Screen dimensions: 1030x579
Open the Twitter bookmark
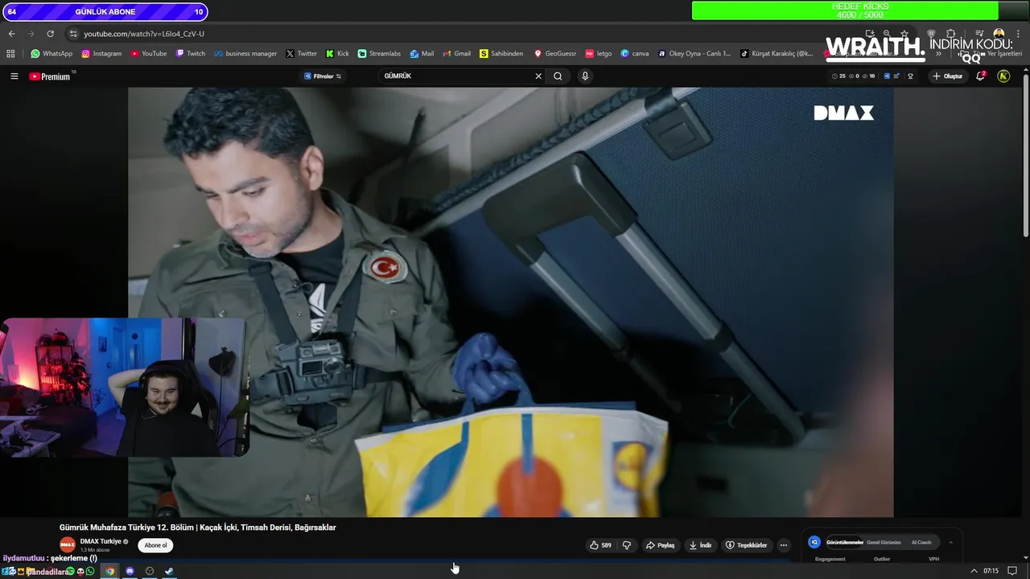coord(301,54)
